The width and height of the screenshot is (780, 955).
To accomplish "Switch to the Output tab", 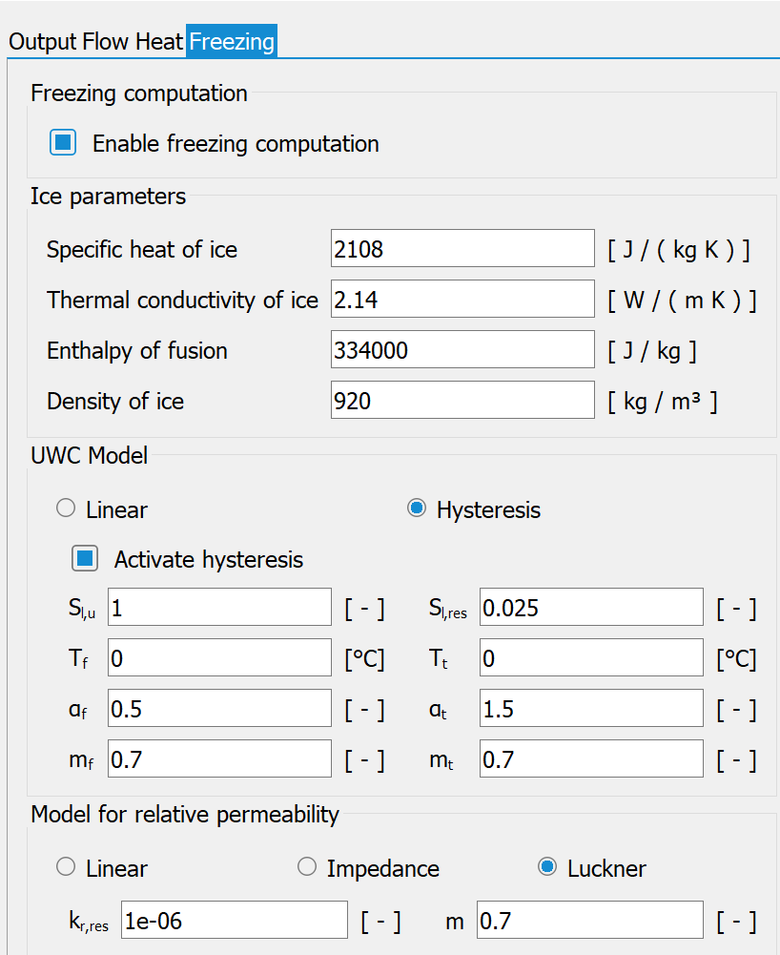I will pos(43,42).
